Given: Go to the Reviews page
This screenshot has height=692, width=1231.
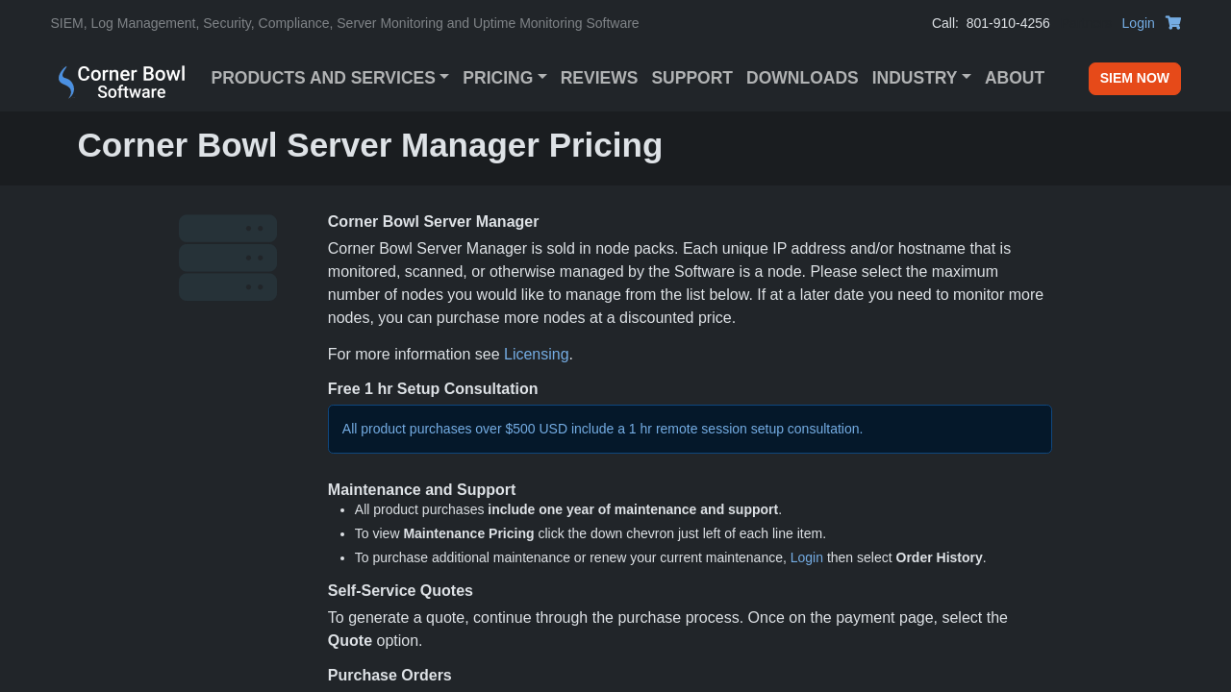Looking at the screenshot, I should [x=598, y=78].
